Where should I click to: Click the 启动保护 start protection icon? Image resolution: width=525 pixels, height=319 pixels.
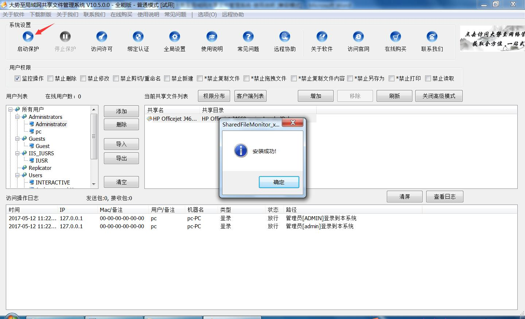(28, 36)
